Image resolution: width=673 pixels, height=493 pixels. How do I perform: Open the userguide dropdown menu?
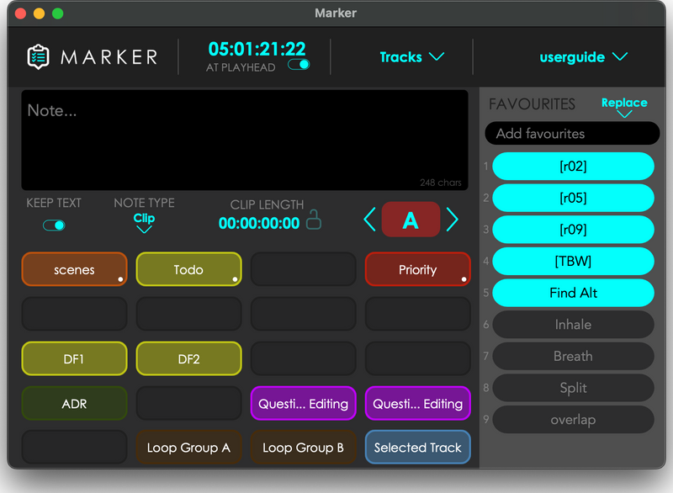pyautogui.click(x=584, y=57)
